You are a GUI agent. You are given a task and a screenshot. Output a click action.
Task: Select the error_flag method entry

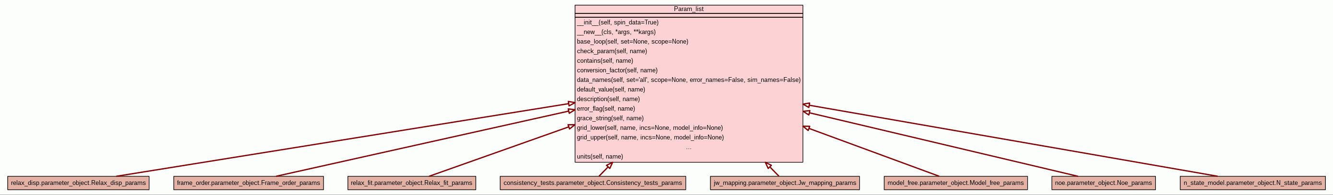605,109
